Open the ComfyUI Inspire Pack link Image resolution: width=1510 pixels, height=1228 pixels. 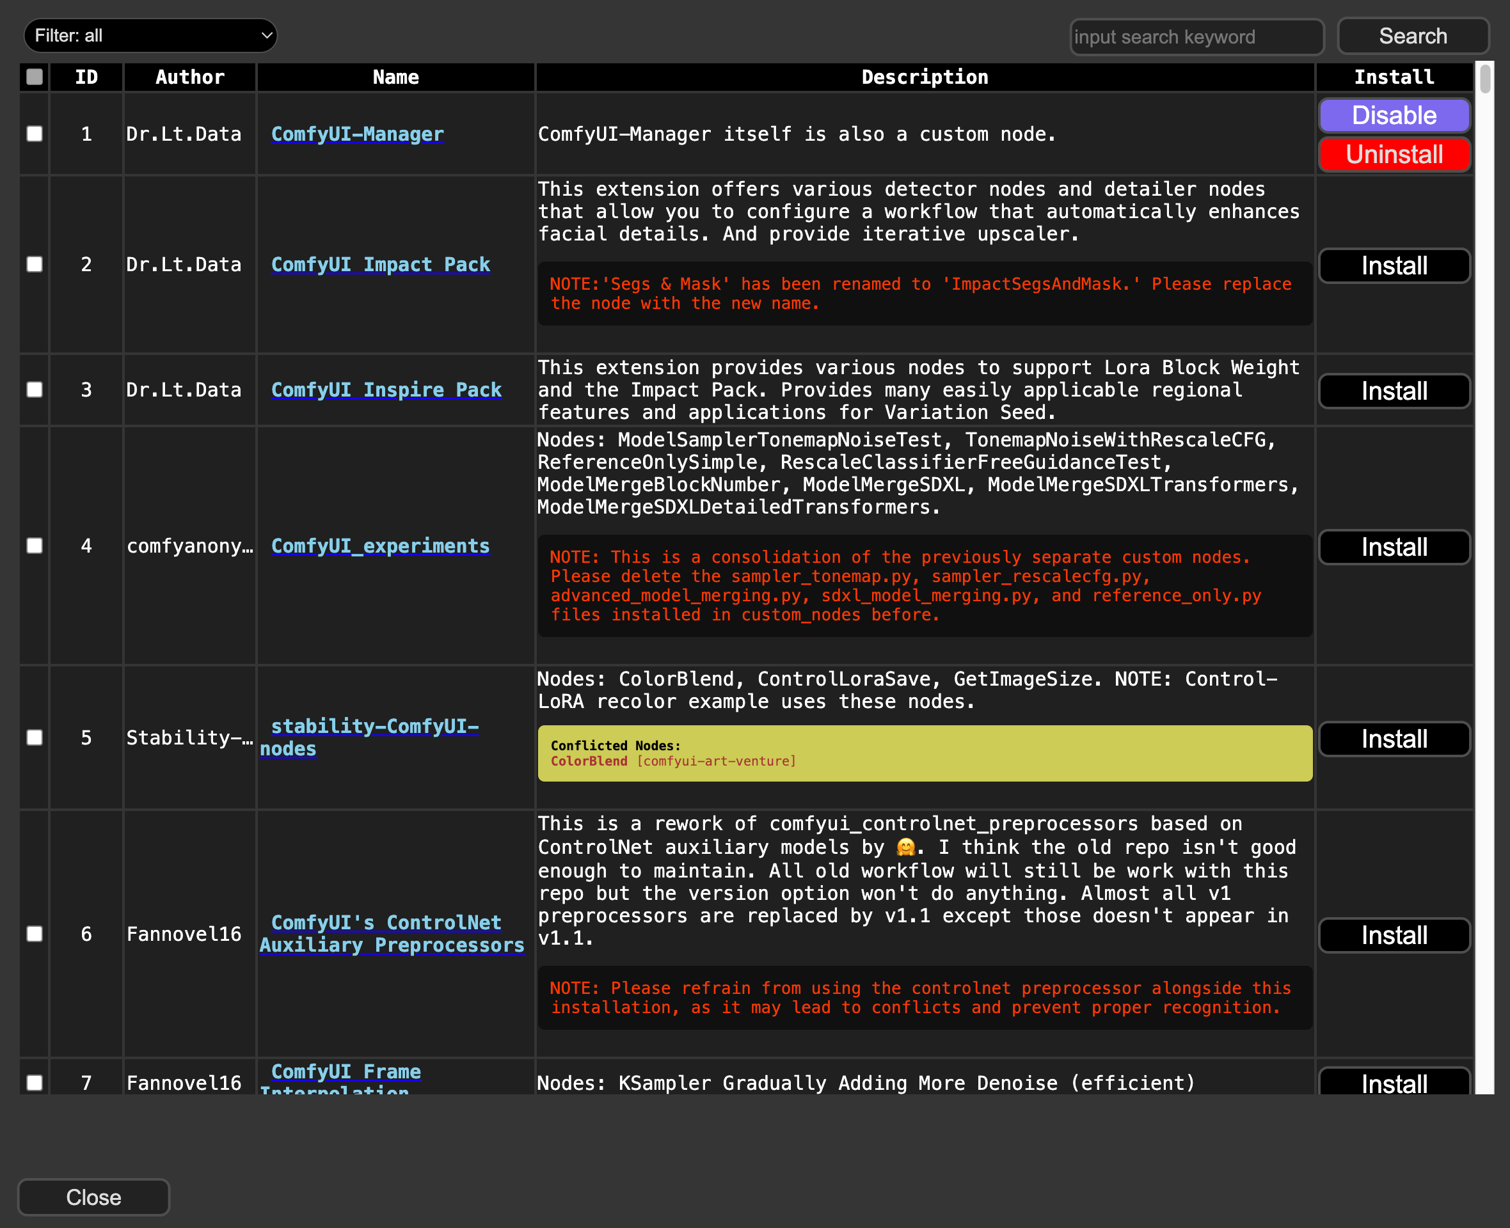point(386,390)
